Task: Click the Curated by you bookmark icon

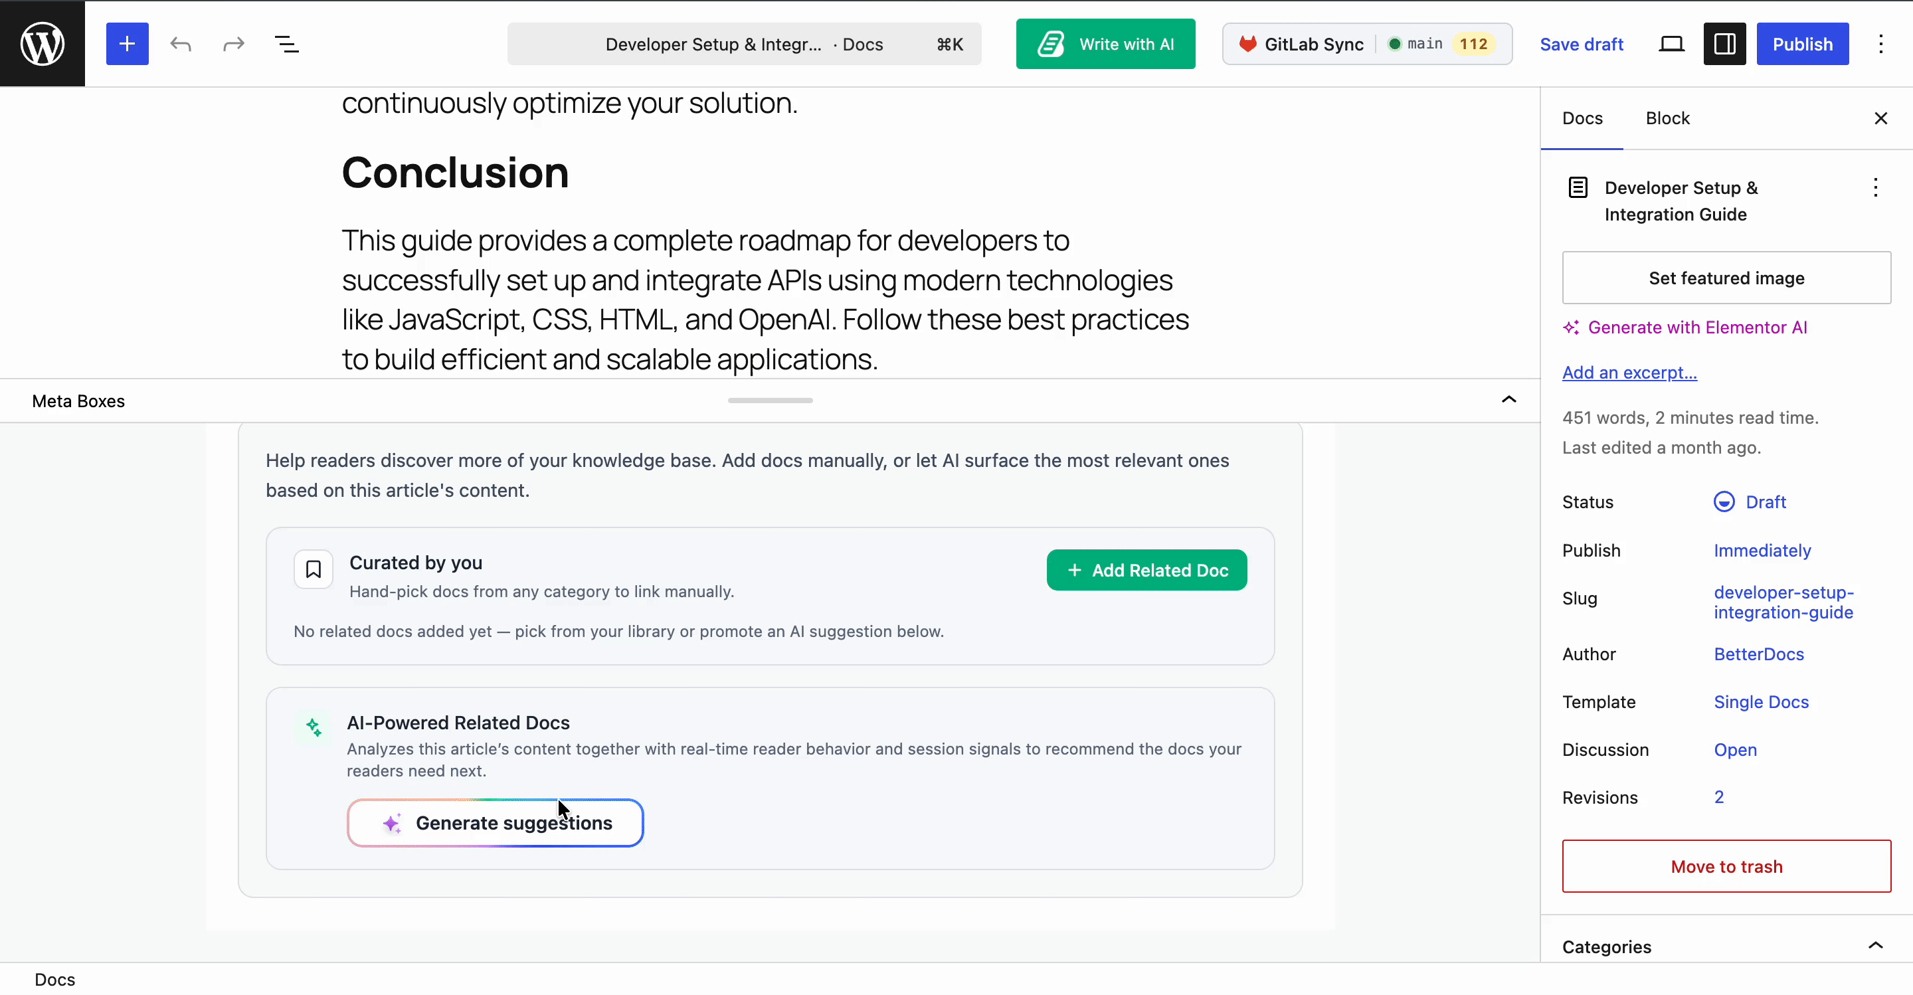Action: pyautogui.click(x=314, y=569)
